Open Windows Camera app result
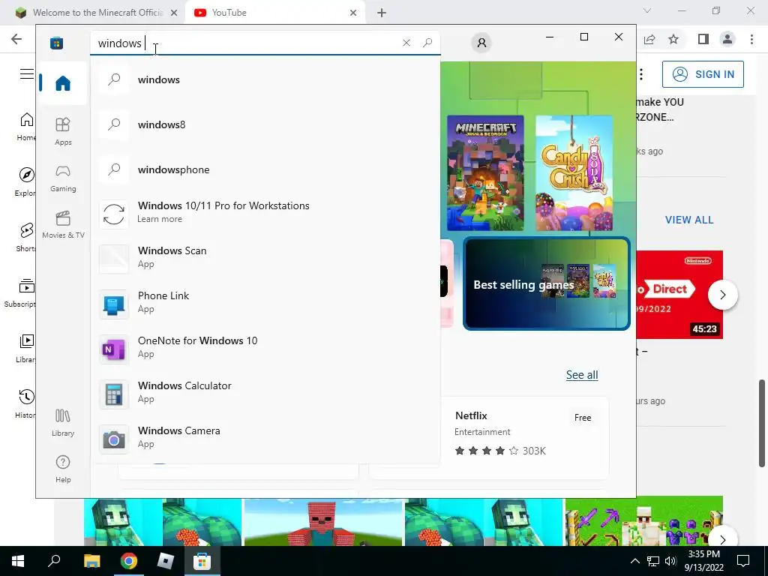The width and height of the screenshot is (768, 576). [x=265, y=437]
